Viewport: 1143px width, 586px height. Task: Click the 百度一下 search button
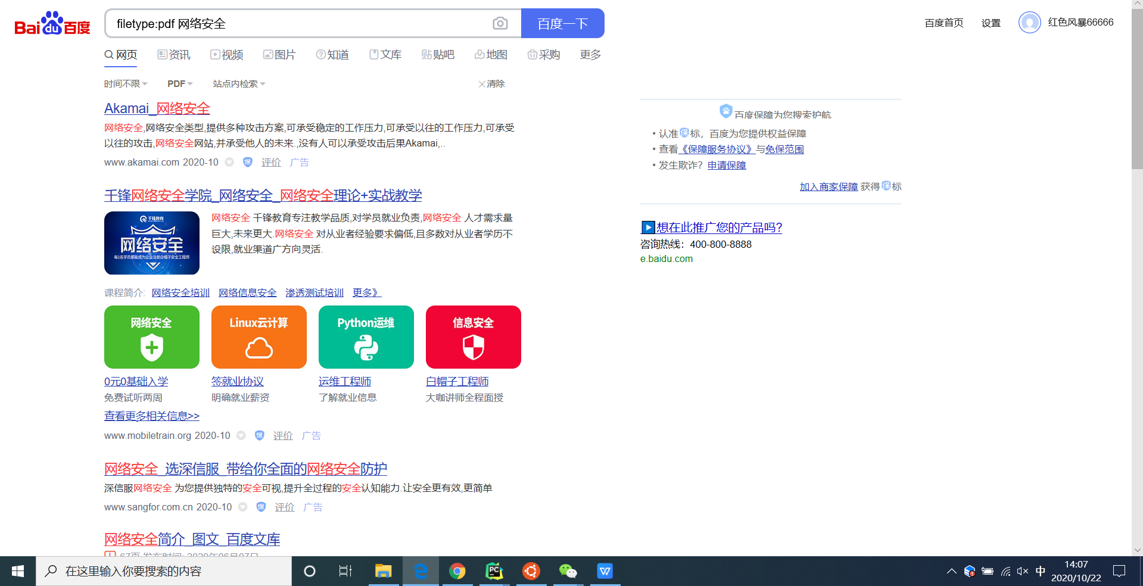click(563, 23)
